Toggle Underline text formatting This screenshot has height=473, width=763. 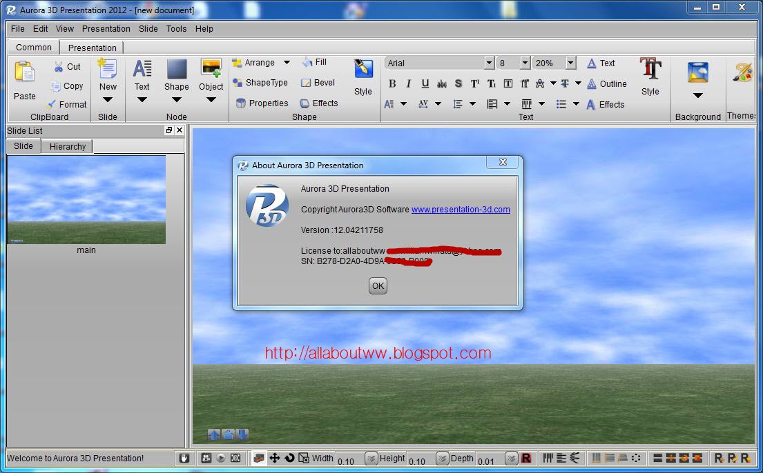pyautogui.click(x=425, y=83)
